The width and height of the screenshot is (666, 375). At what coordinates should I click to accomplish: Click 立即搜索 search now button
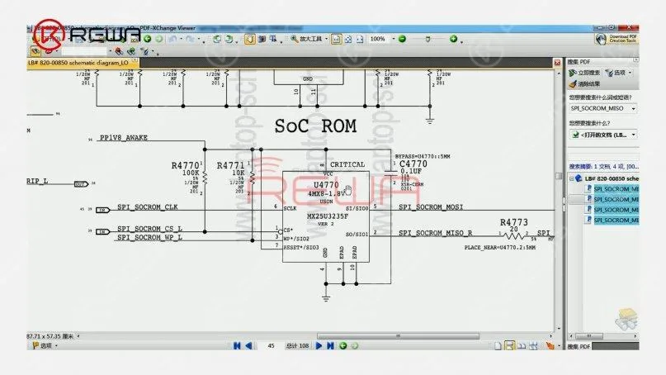584,73
